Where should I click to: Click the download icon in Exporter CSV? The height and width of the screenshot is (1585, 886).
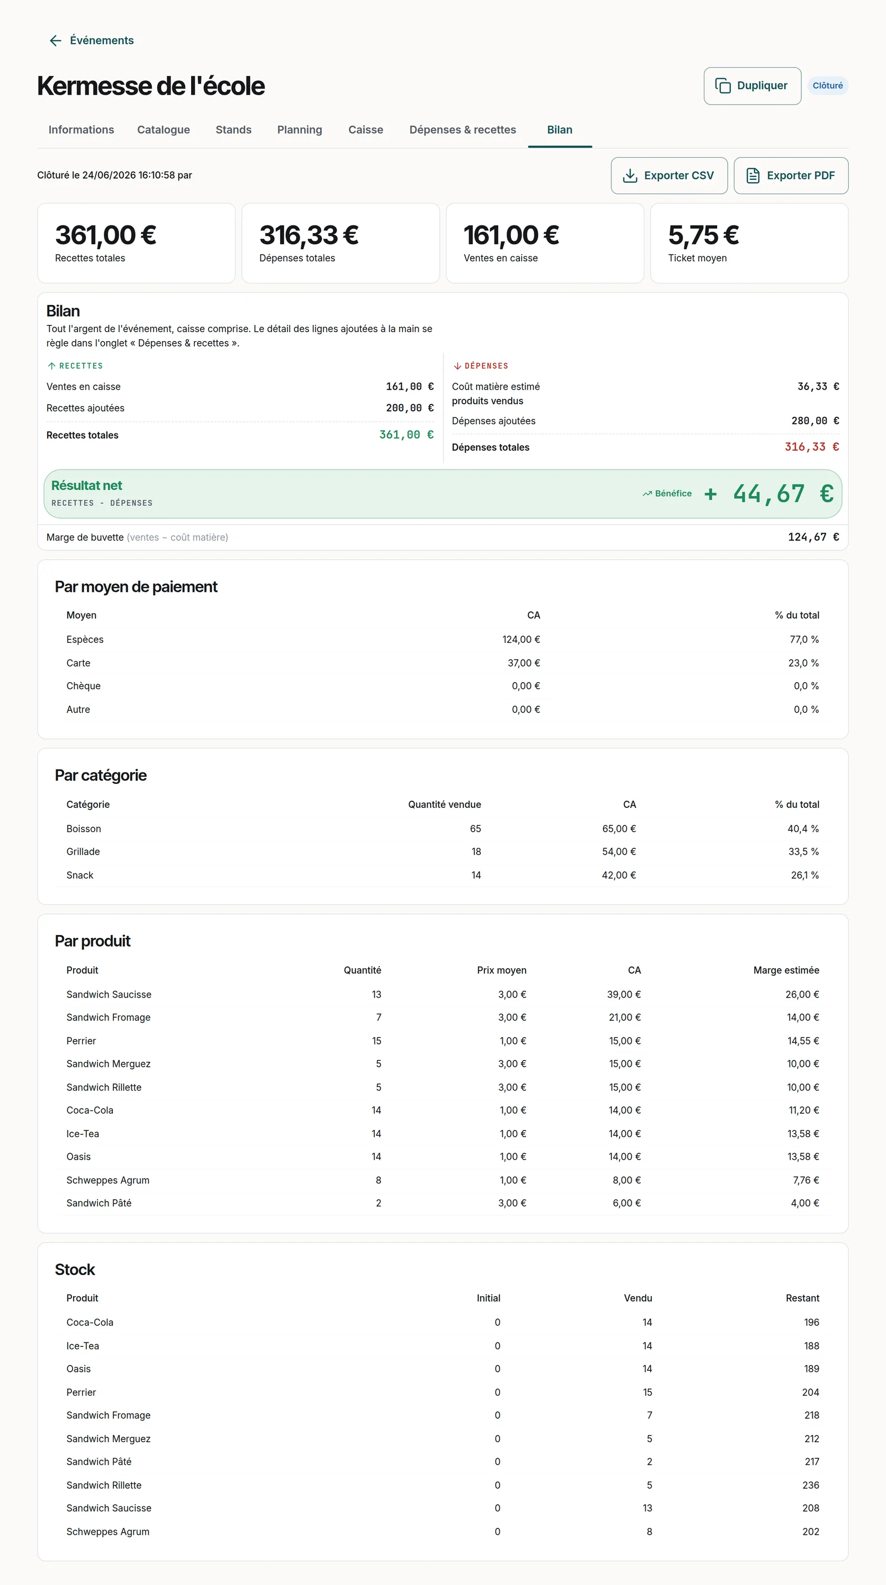click(x=630, y=175)
